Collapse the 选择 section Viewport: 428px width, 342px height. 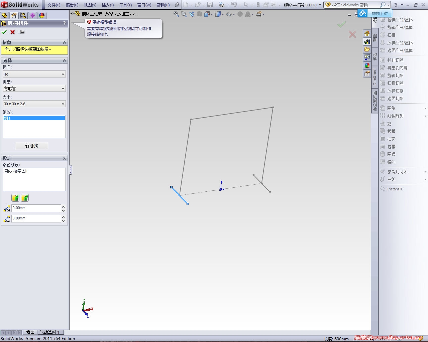[x=64, y=60]
